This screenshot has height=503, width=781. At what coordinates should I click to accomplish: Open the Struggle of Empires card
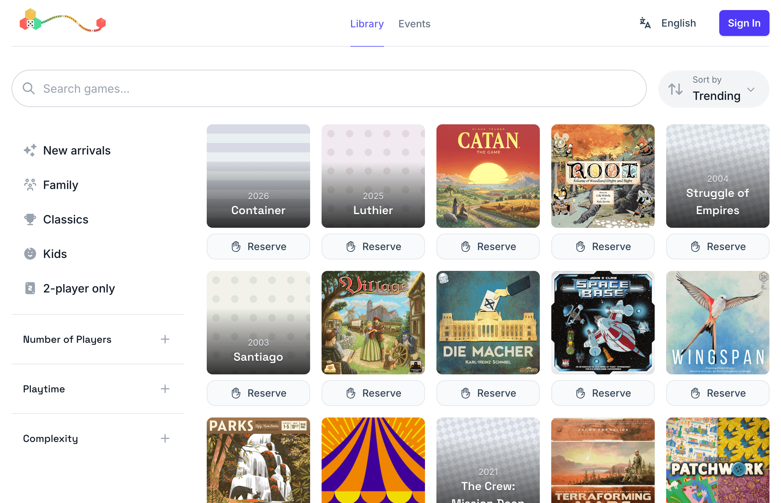(718, 176)
